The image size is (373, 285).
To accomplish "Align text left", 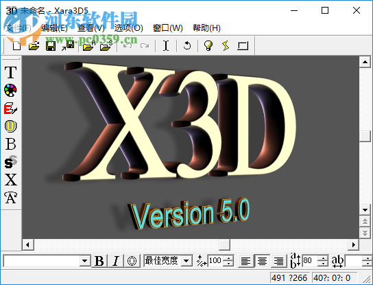I will point(245,261).
